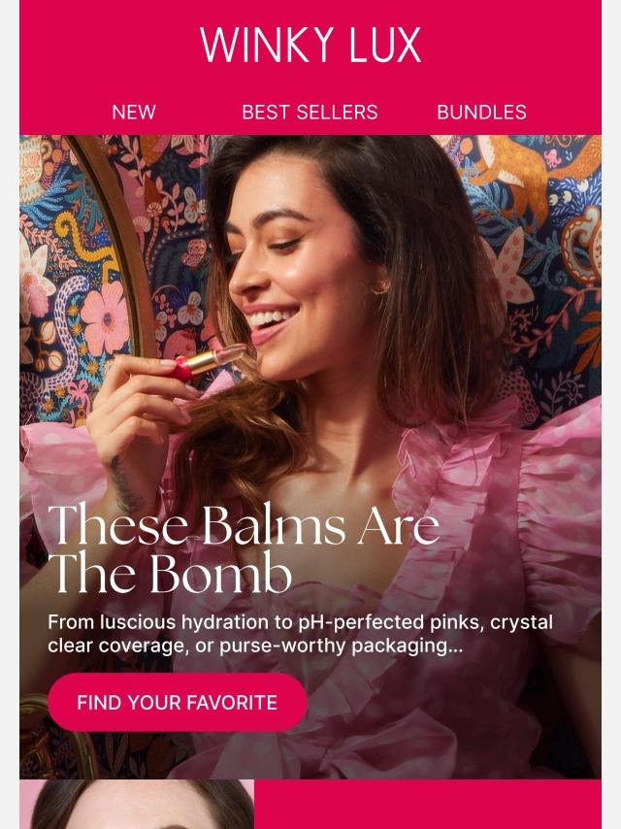Open the partial portrait thumbnail at the bottom

coord(137,804)
